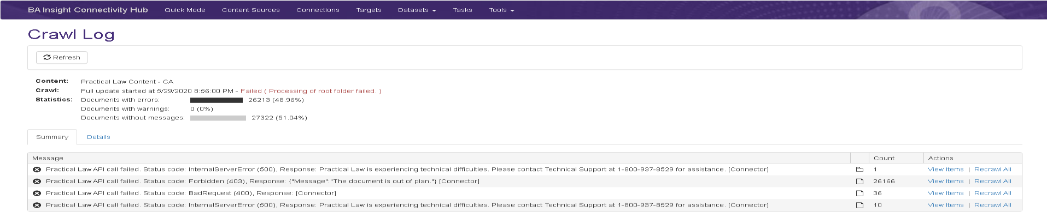The image size is (1047, 218).
Task: Click the "Documents with warnings:" label
Action: click(125, 109)
